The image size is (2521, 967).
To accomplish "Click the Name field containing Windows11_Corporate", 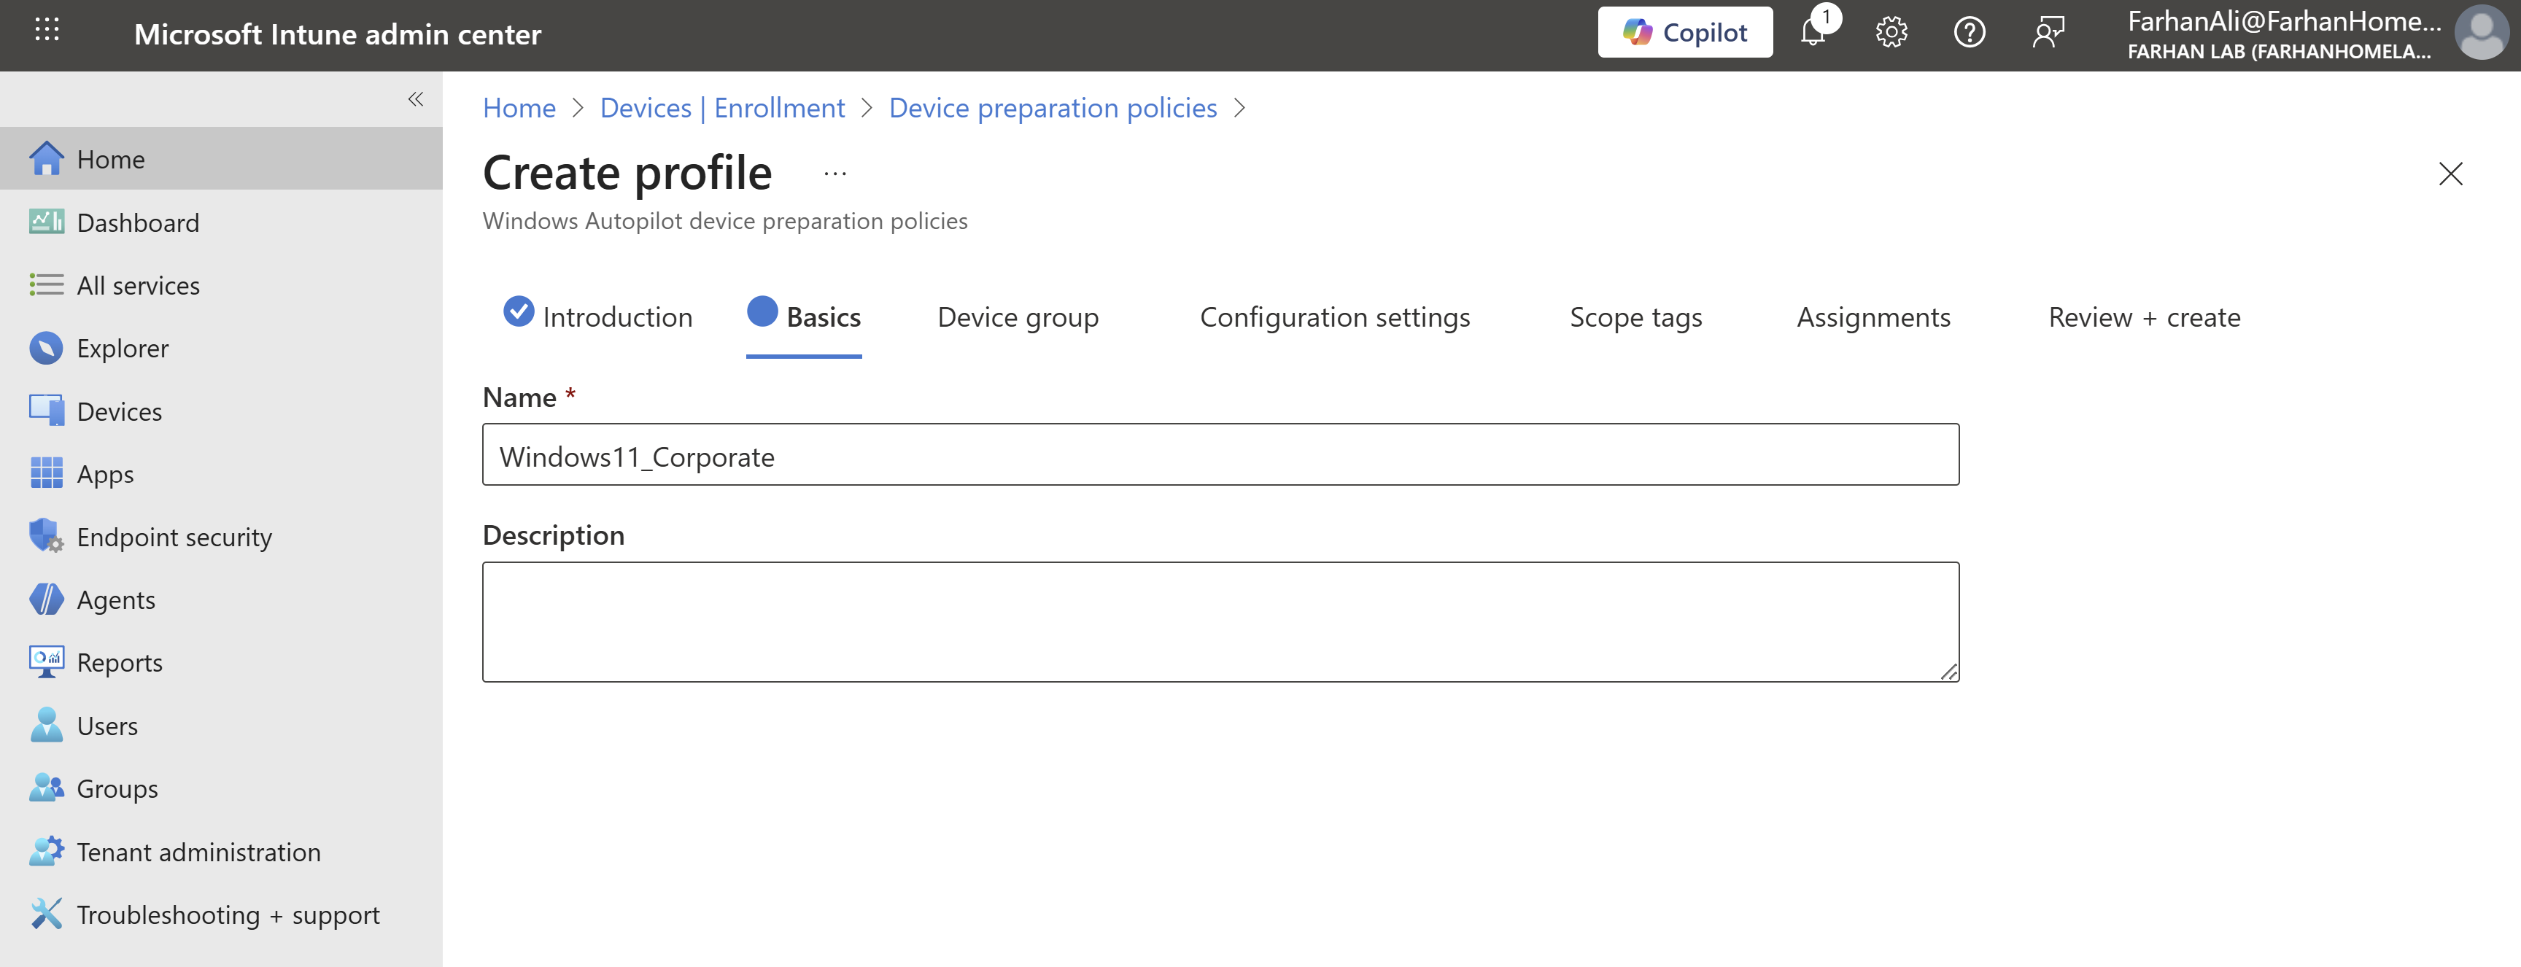I will coord(1220,455).
